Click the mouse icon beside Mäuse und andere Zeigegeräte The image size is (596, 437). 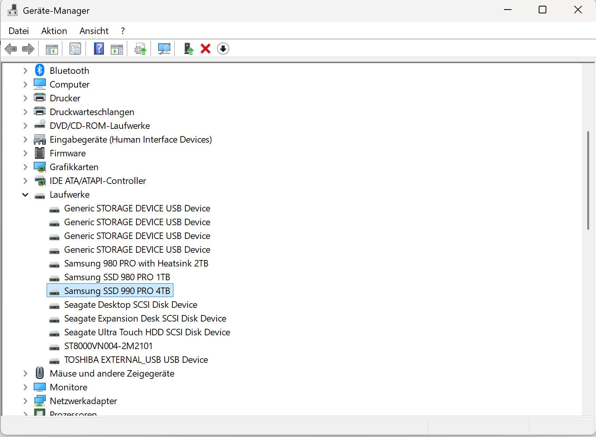point(40,373)
